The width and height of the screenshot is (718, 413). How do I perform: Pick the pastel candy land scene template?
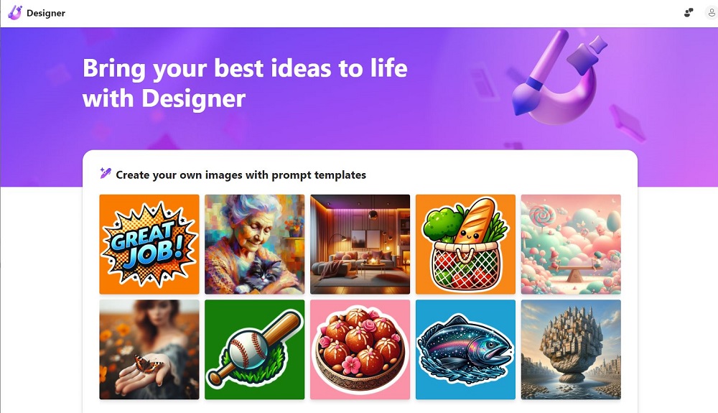[571, 244]
